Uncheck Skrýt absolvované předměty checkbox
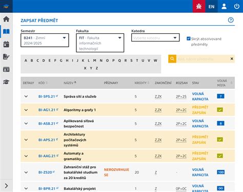 coord(189,39)
